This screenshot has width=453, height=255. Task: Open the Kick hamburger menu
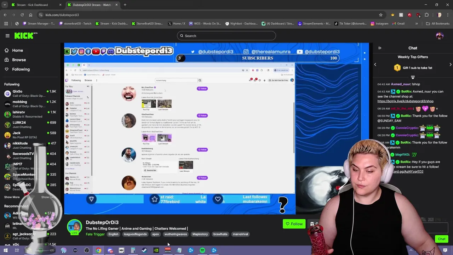(7, 36)
